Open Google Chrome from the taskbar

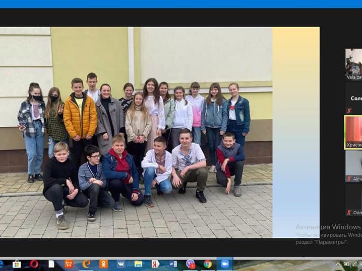(x=208, y=264)
